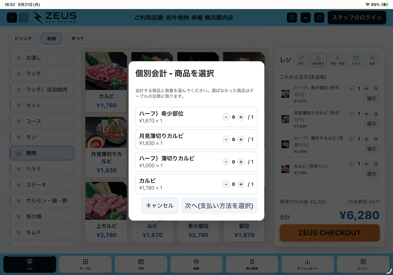Viewport: 393px width, 275px height.
Task: Decrease quantity for 月見薄切りカルビ in dialog
Action: click(x=226, y=139)
